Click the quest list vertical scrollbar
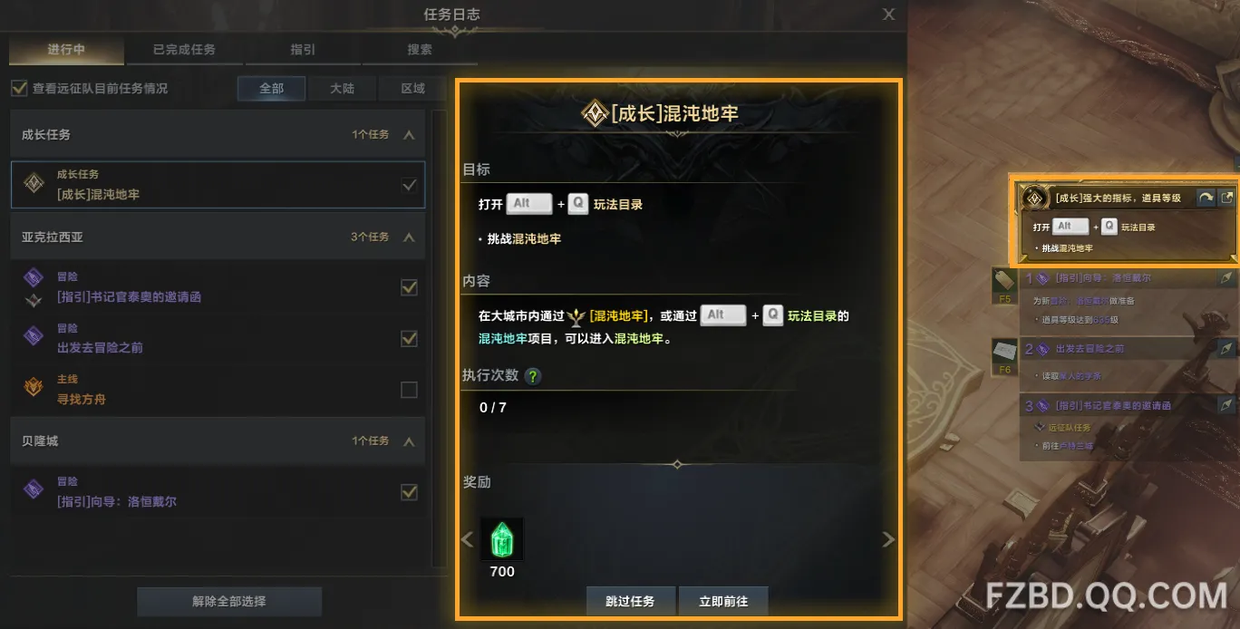This screenshot has height=629, width=1240. 440,340
